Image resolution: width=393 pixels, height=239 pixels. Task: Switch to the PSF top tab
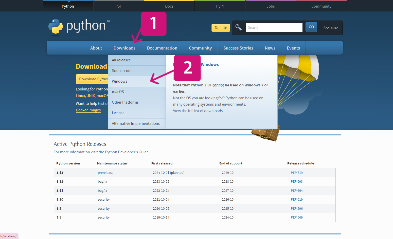tap(118, 6)
